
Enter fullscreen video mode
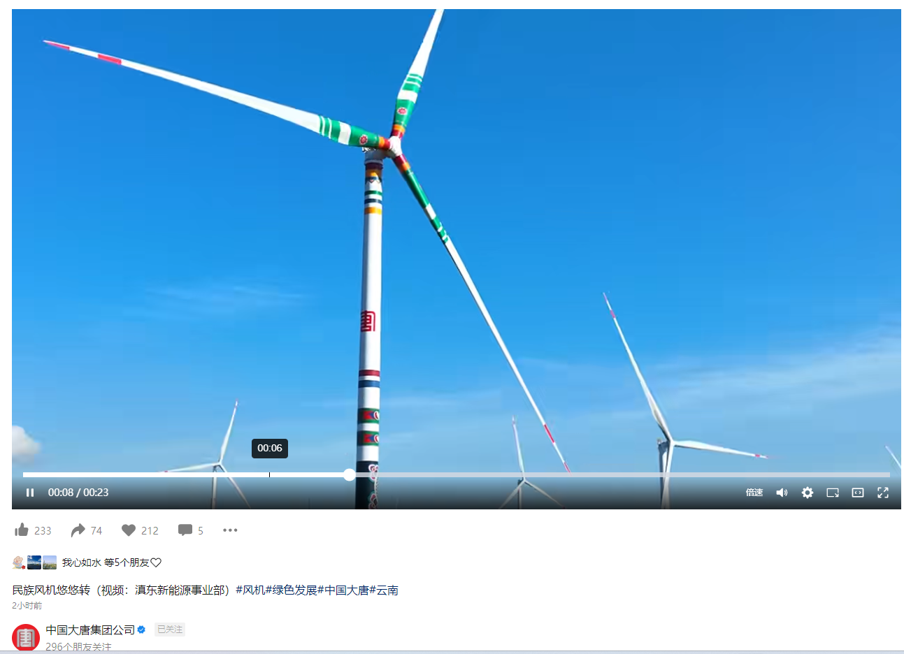pyautogui.click(x=882, y=493)
